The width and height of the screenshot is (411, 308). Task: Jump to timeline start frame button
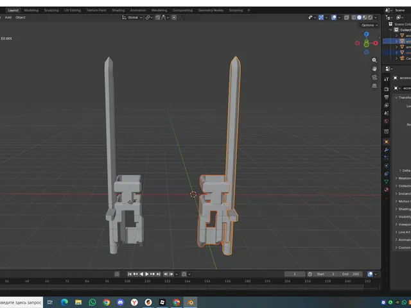130,274
